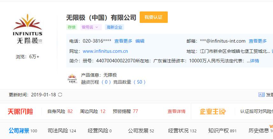Viewport: 273px width, 139px height.
Task: Click the 企业主说 heading
Action: (213, 111)
